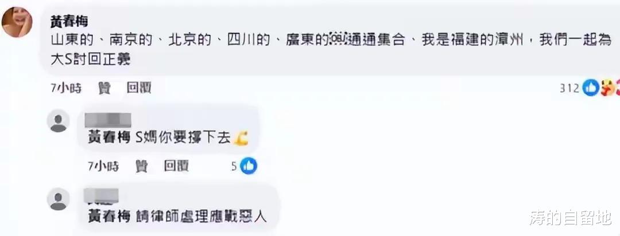Click the blue thumbs-up reaction icon beside 312
Image resolution: width=620 pixels, height=236 pixels.
(591, 88)
